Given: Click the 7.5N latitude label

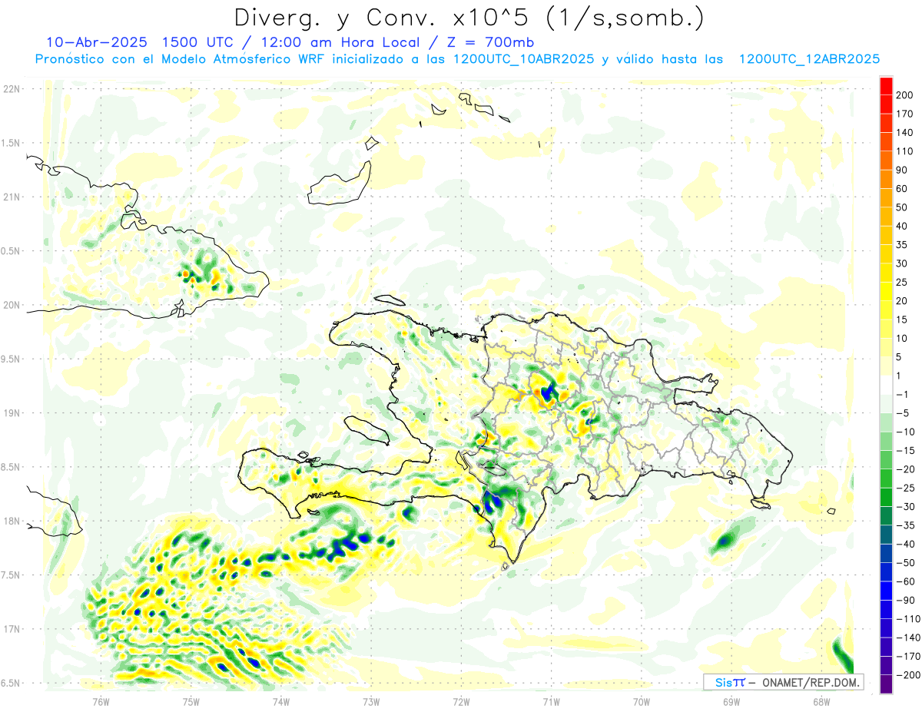Looking at the screenshot, I should pos(10,575).
